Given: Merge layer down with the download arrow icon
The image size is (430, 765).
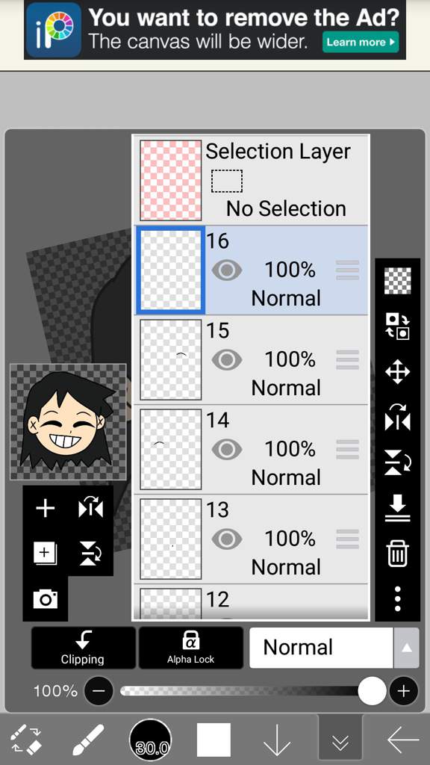Looking at the screenshot, I should coord(397,508).
